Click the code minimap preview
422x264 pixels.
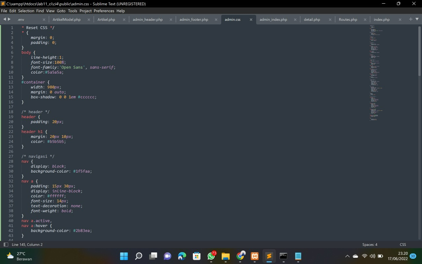376,73
